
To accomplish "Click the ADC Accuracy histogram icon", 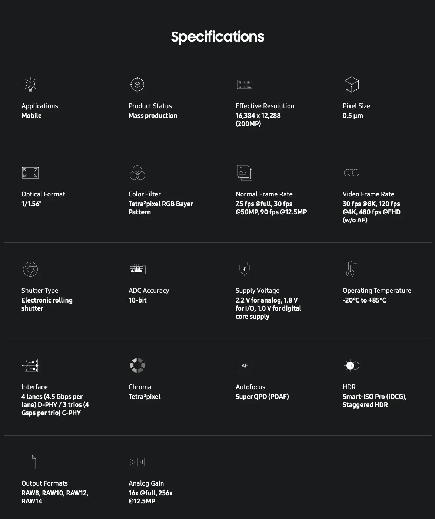I will tap(137, 269).
